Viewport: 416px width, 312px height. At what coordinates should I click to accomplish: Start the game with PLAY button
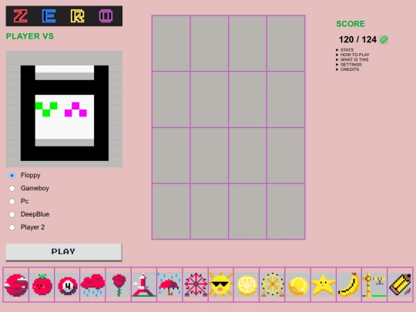click(x=64, y=252)
